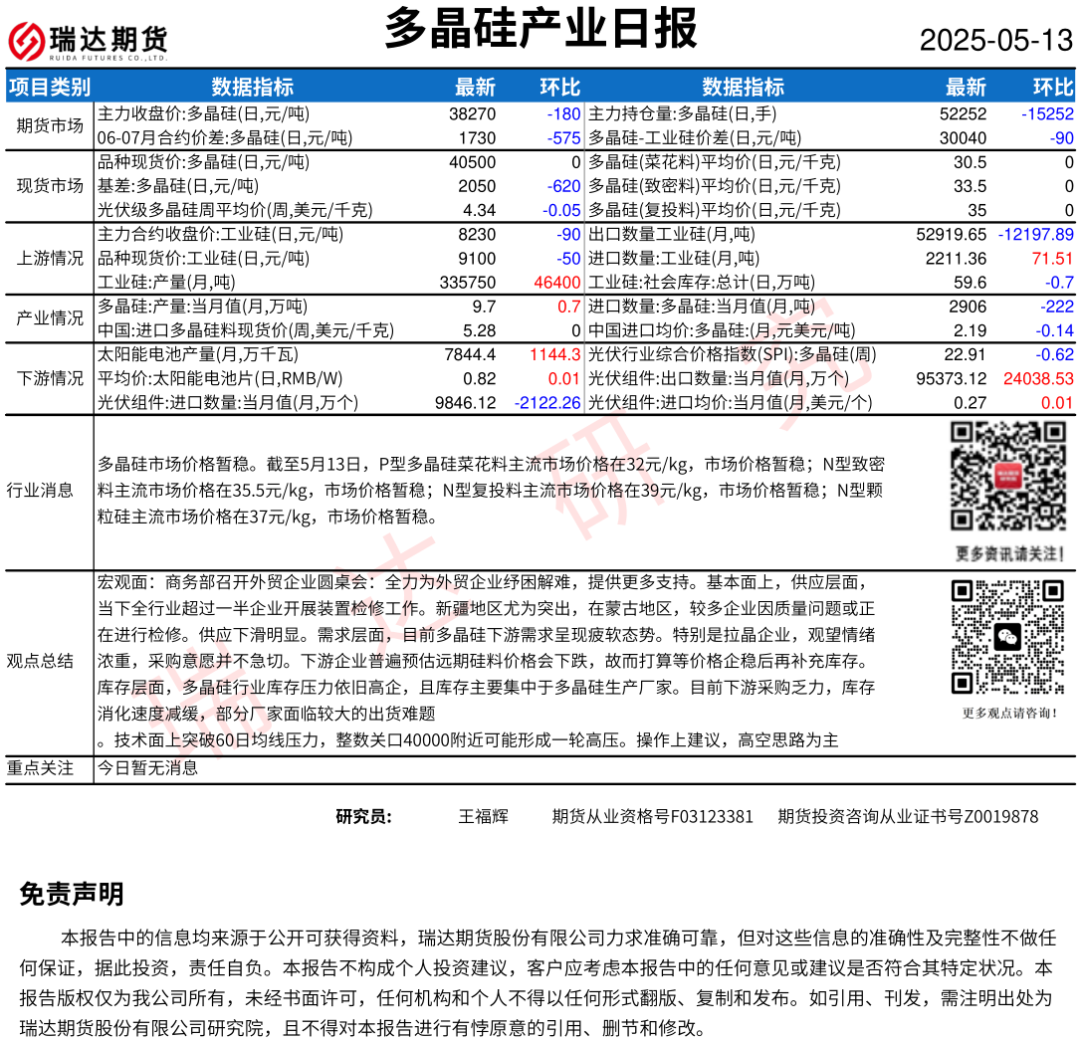The width and height of the screenshot is (1081, 1041).
Task: Click the red change value 71.51
Action: [1053, 259]
